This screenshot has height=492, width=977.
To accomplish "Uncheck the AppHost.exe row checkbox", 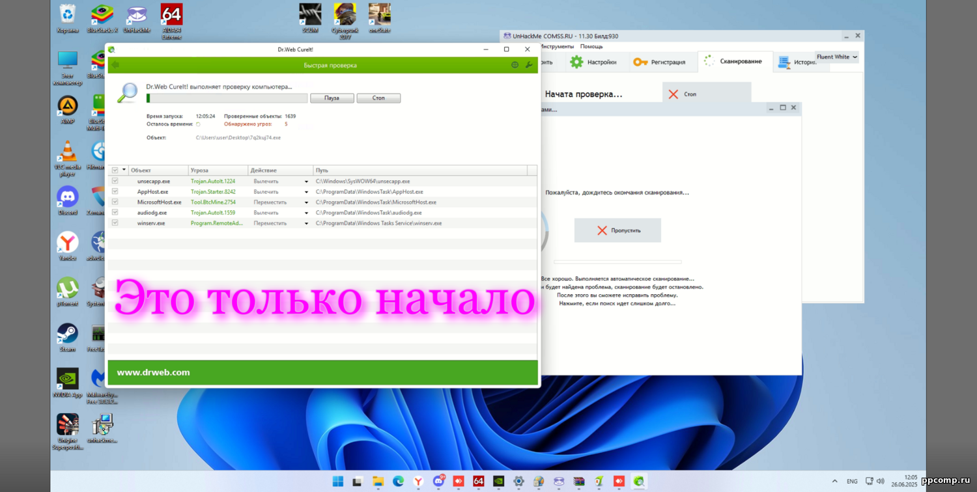I will pyautogui.click(x=115, y=191).
